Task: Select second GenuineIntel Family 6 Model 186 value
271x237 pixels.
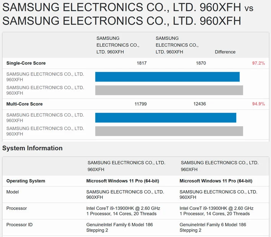Action: (x=213, y=227)
